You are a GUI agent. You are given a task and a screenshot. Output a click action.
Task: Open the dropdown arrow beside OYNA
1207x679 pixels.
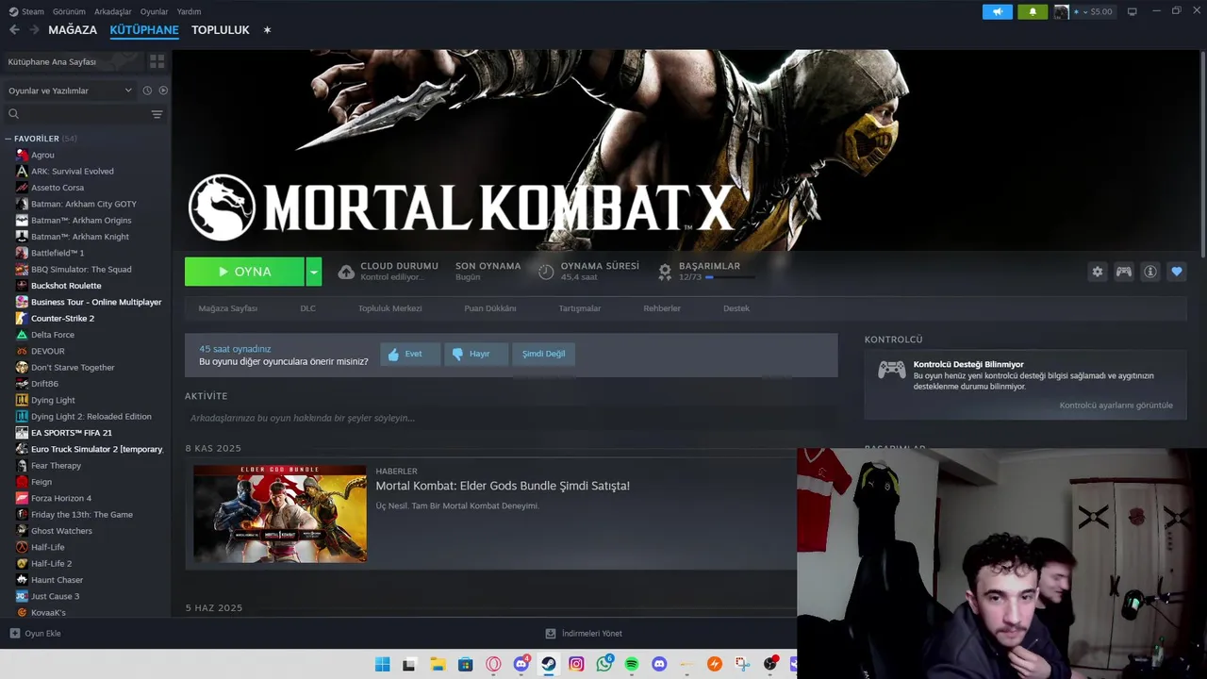coord(313,272)
